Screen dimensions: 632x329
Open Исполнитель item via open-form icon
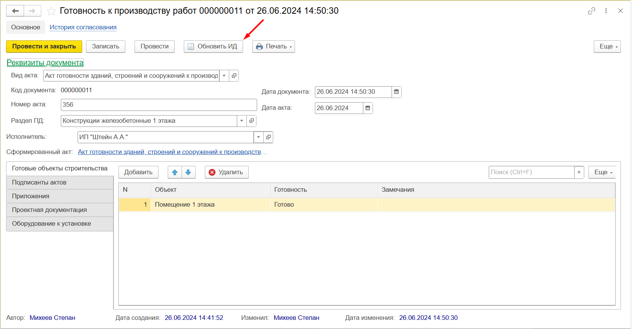point(268,137)
